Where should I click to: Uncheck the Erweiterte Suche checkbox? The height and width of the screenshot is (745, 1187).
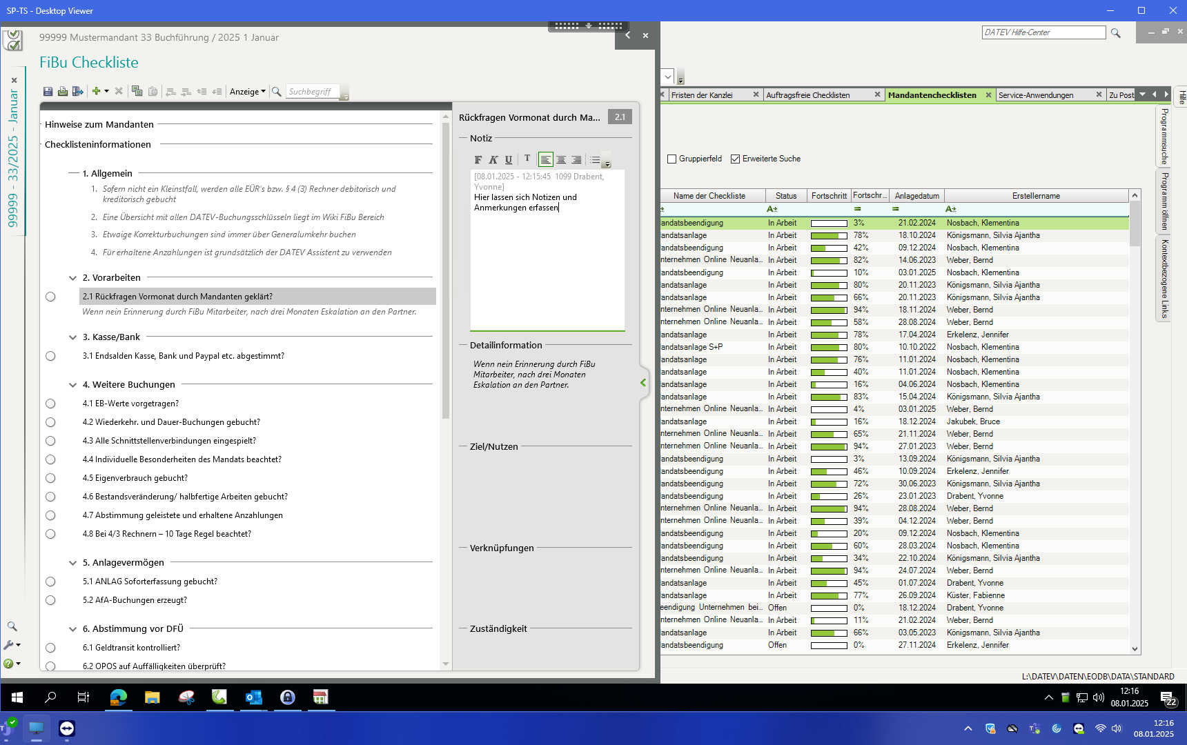[735, 159]
